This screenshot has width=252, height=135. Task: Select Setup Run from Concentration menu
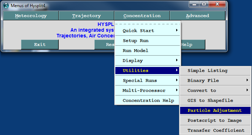147,41
